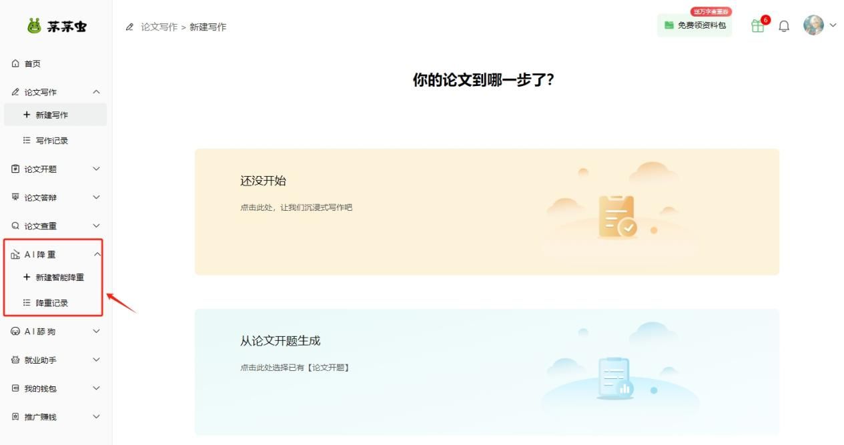Click the 论文答辩 menu label
844x445 pixels.
41,197
